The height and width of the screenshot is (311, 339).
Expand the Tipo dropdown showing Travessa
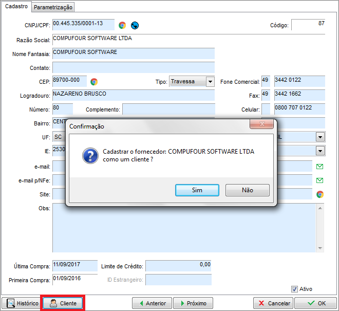coord(210,82)
